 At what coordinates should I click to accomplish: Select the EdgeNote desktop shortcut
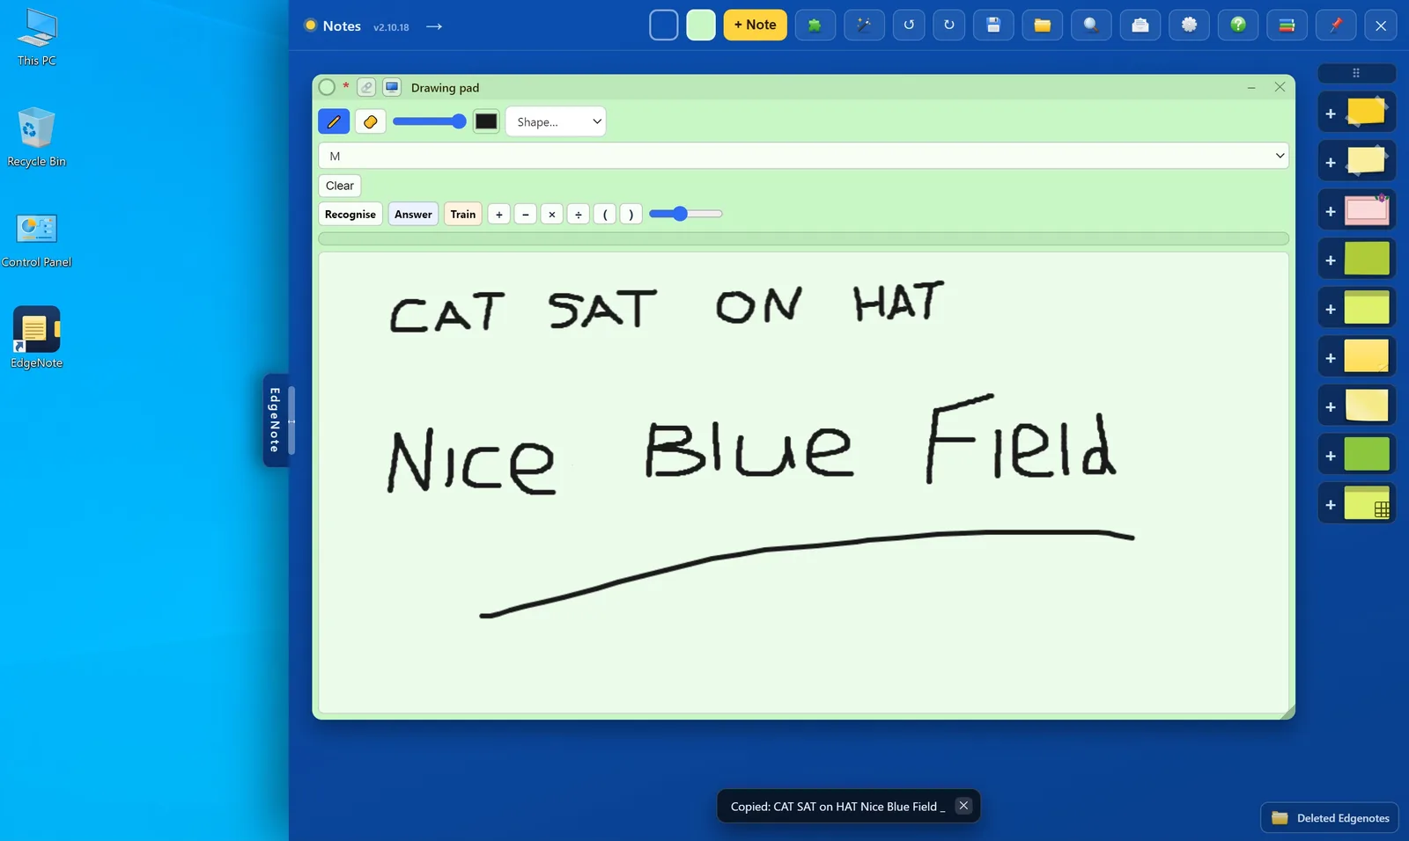coord(36,338)
